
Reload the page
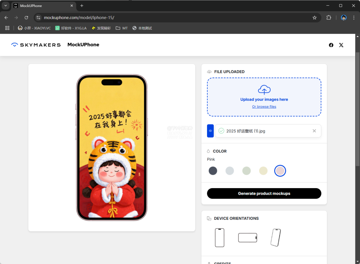click(x=26, y=18)
